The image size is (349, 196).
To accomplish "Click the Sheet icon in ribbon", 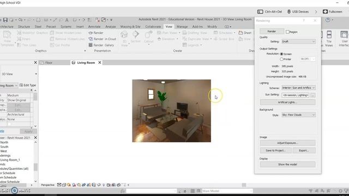I will (240, 33).
